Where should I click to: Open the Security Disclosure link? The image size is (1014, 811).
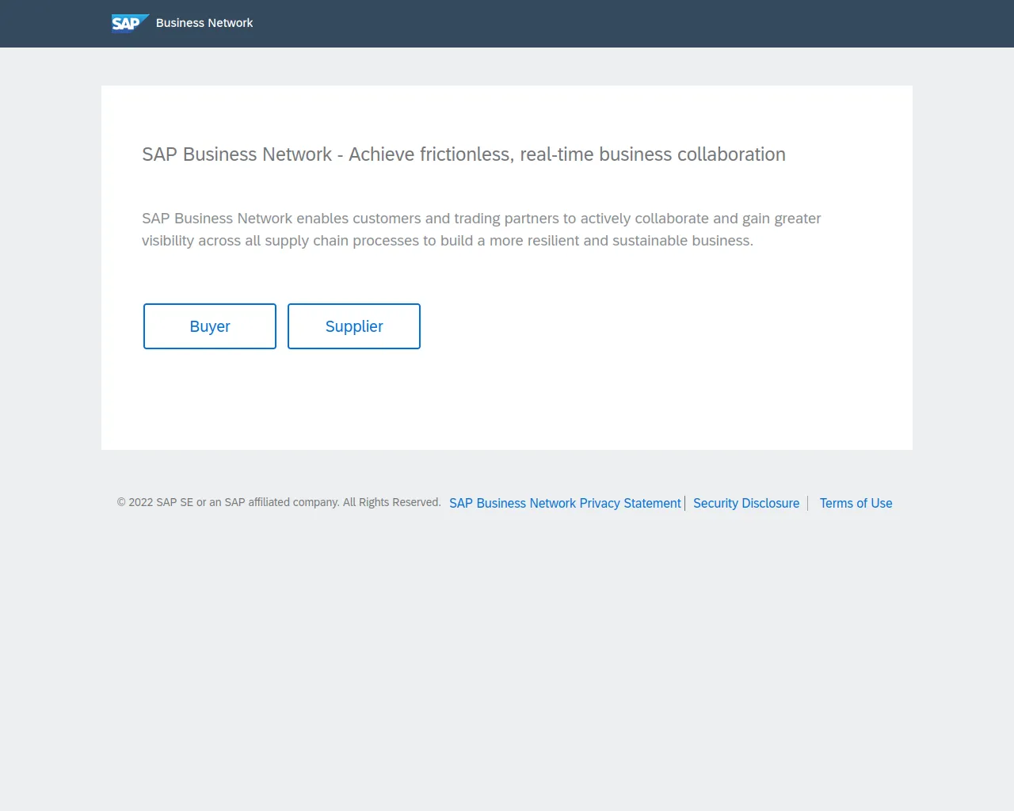[746, 503]
